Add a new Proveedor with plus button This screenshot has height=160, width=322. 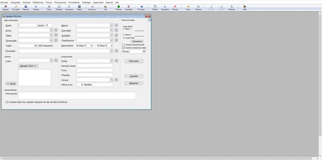[x=116, y=51]
